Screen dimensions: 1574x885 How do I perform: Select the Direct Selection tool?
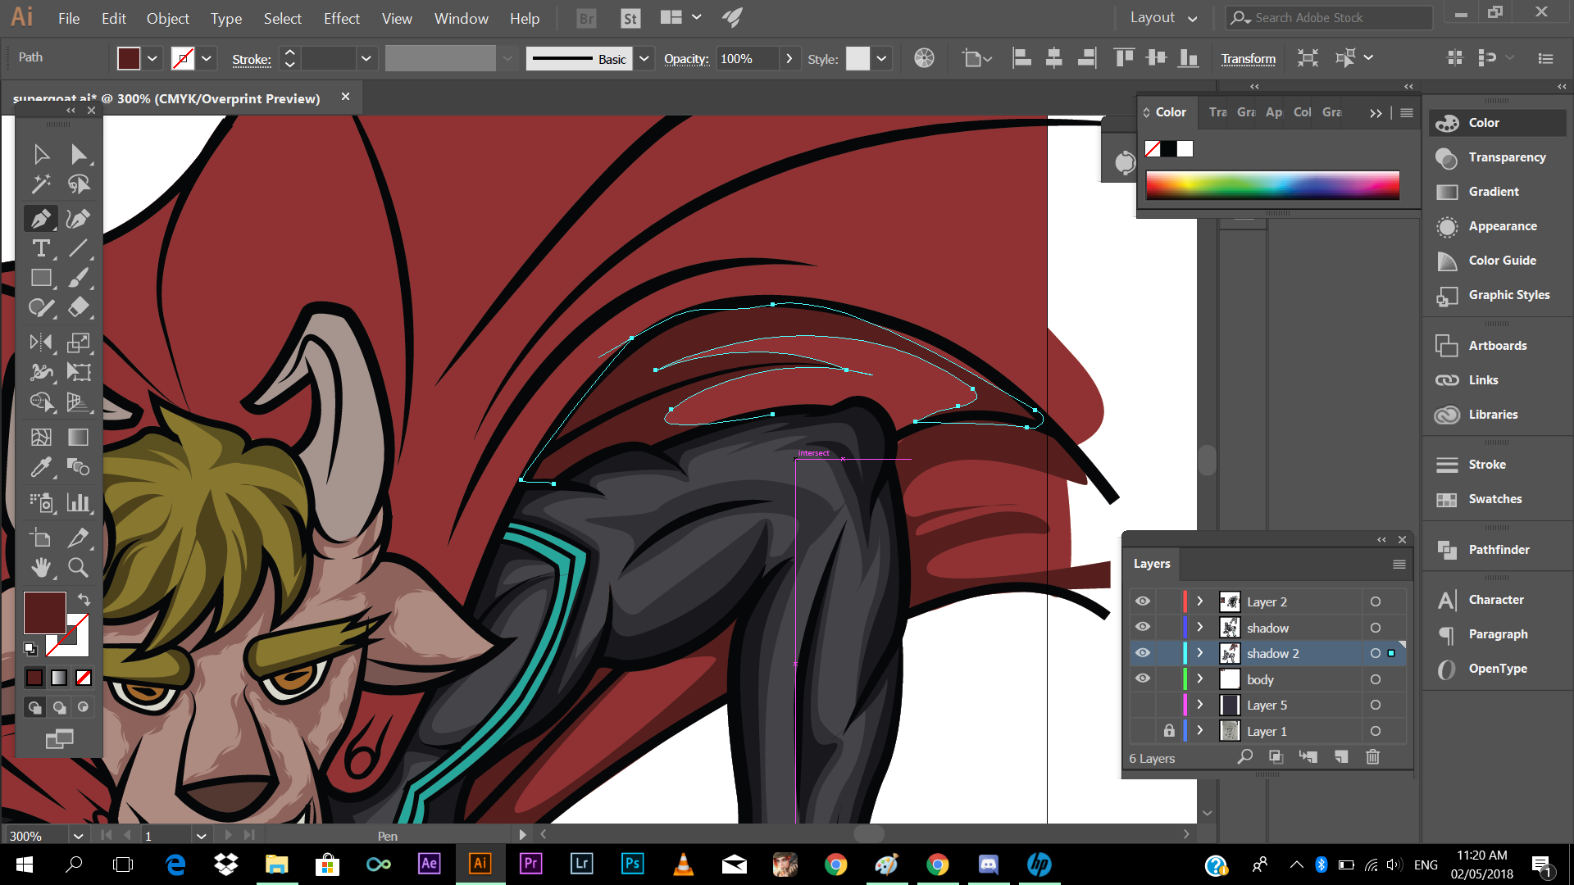click(x=78, y=154)
